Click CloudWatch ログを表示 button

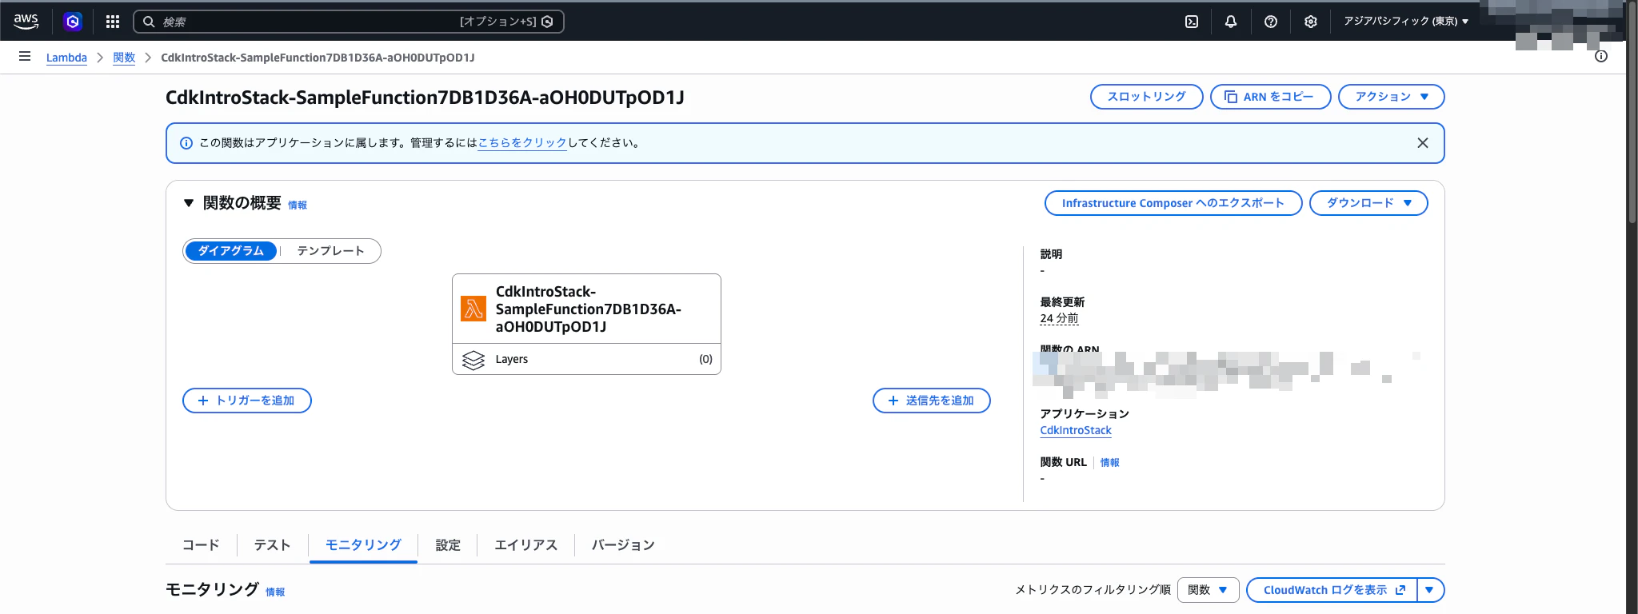point(1332,590)
